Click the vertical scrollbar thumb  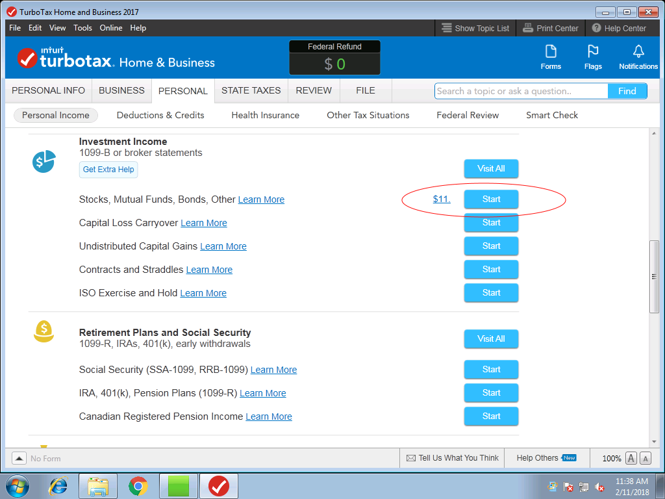click(x=653, y=277)
